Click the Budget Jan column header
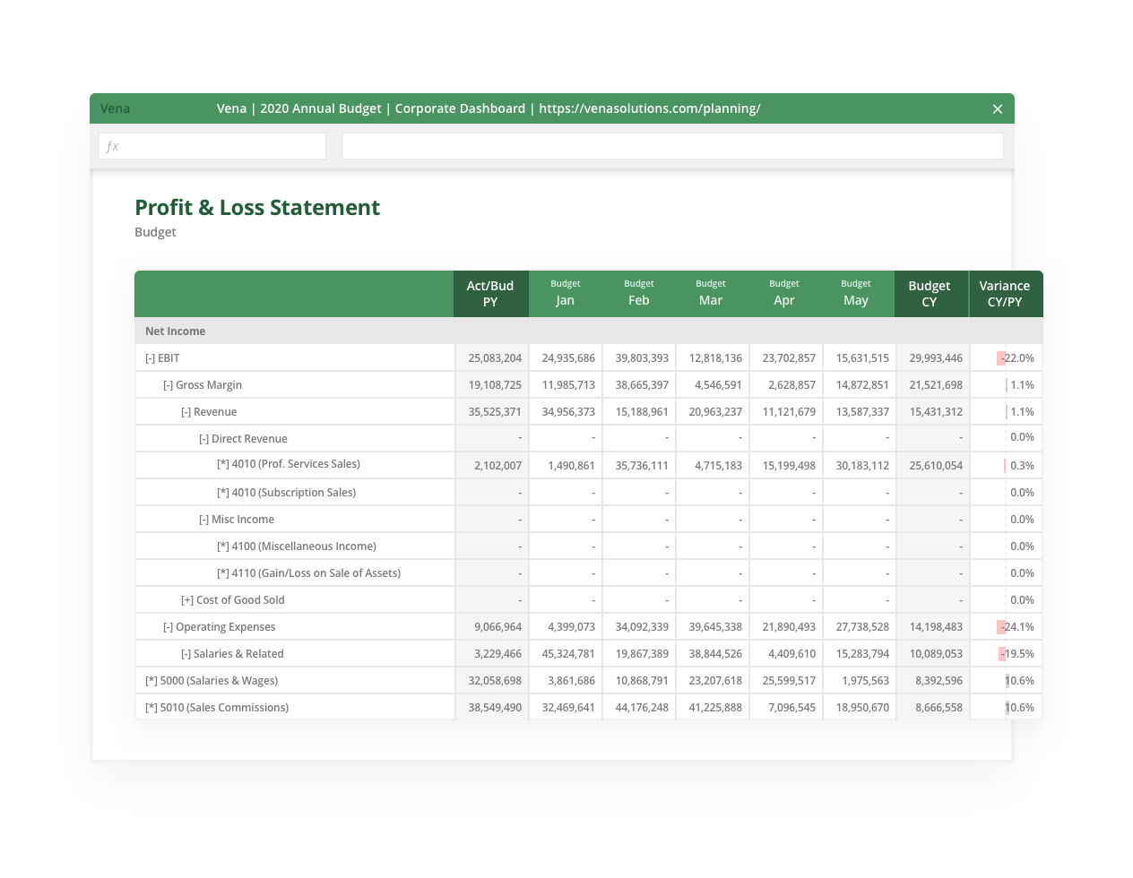 565,293
